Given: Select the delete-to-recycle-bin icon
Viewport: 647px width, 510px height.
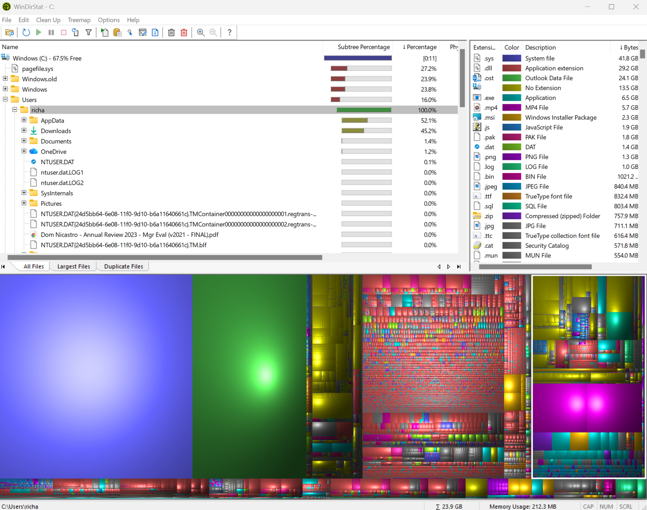Looking at the screenshot, I should point(171,33).
